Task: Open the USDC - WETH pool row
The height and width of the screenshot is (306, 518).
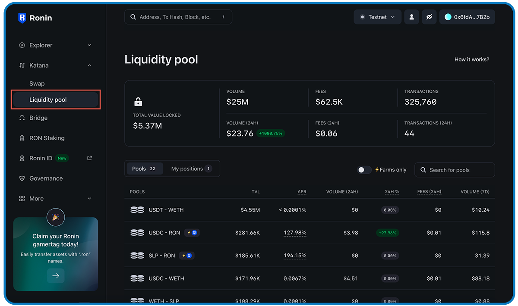Action: click(x=310, y=278)
